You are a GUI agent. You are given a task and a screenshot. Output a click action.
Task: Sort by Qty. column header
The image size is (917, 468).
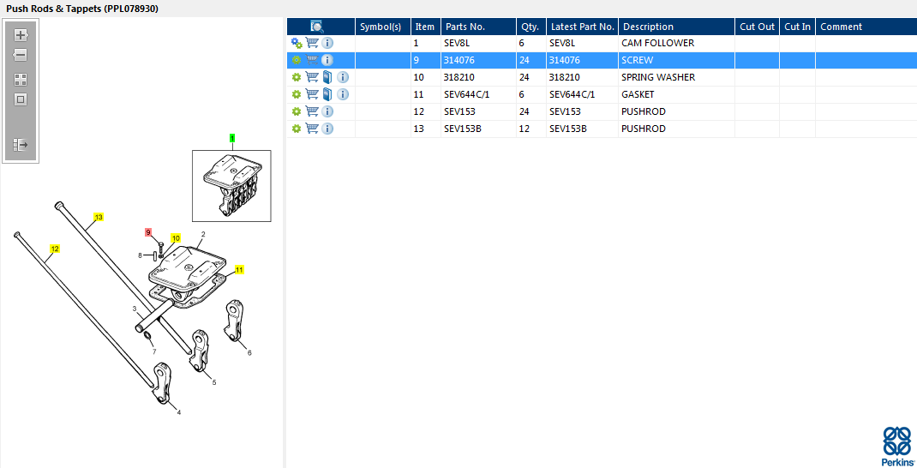click(x=530, y=27)
